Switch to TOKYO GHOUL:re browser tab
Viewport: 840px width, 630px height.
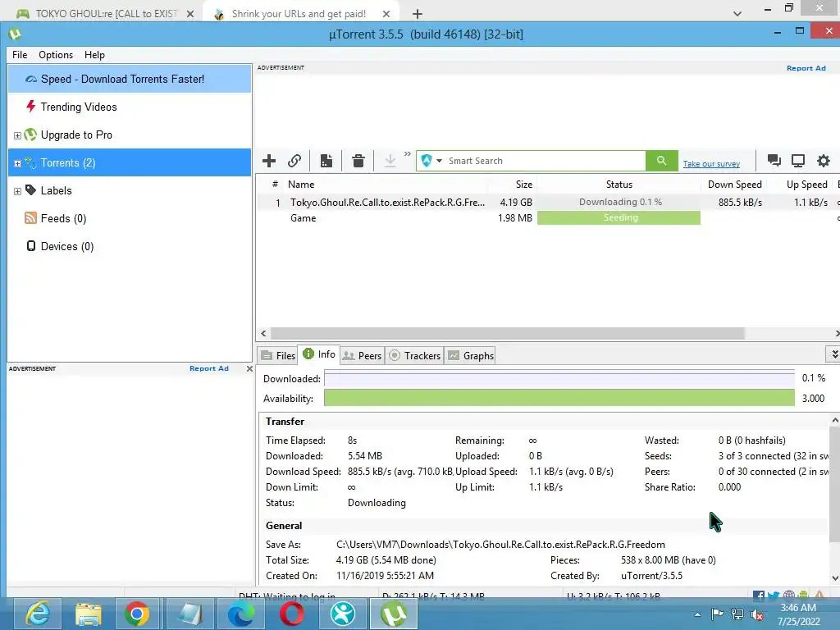click(x=106, y=13)
